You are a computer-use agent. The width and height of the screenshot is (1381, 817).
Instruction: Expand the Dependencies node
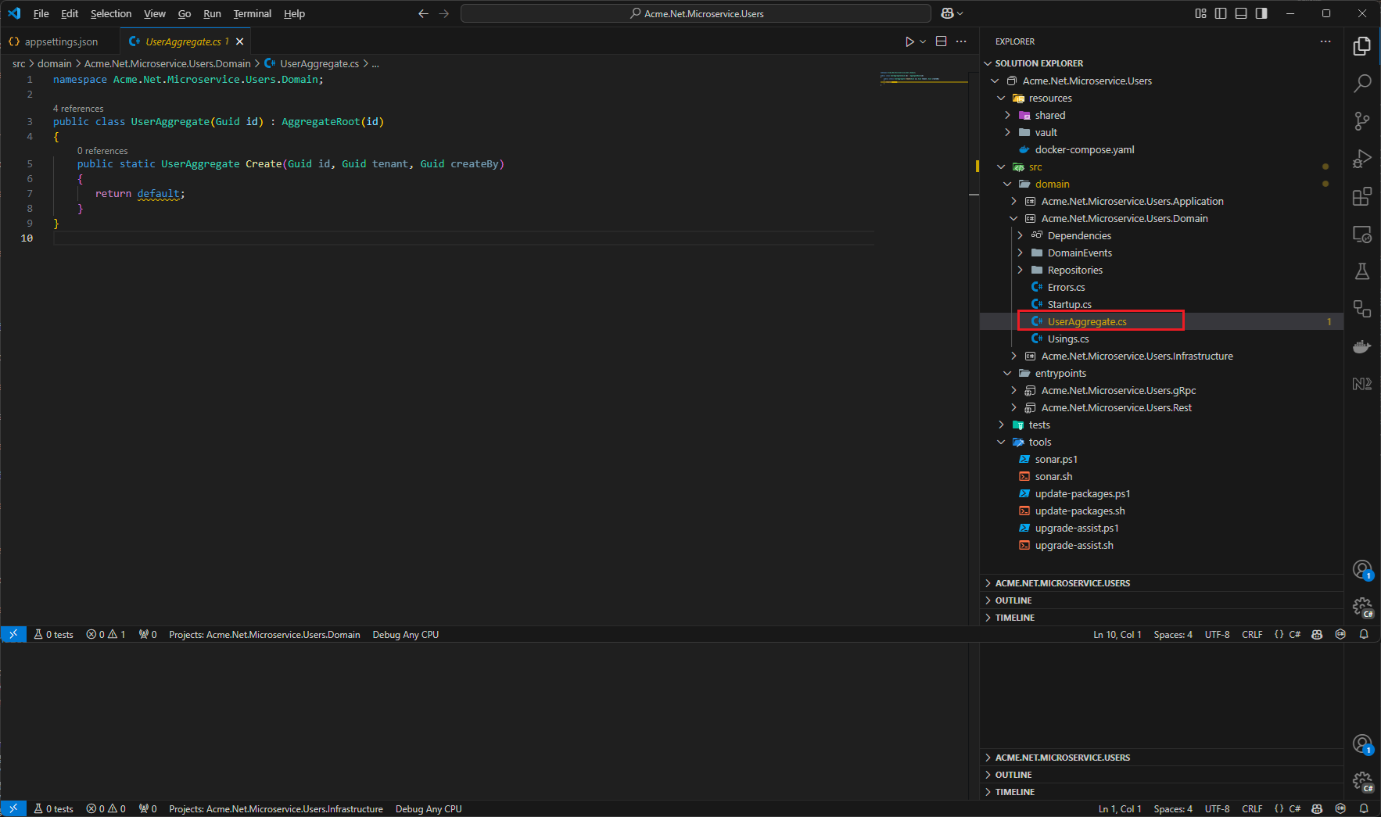pyautogui.click(x=1020, y=235)
